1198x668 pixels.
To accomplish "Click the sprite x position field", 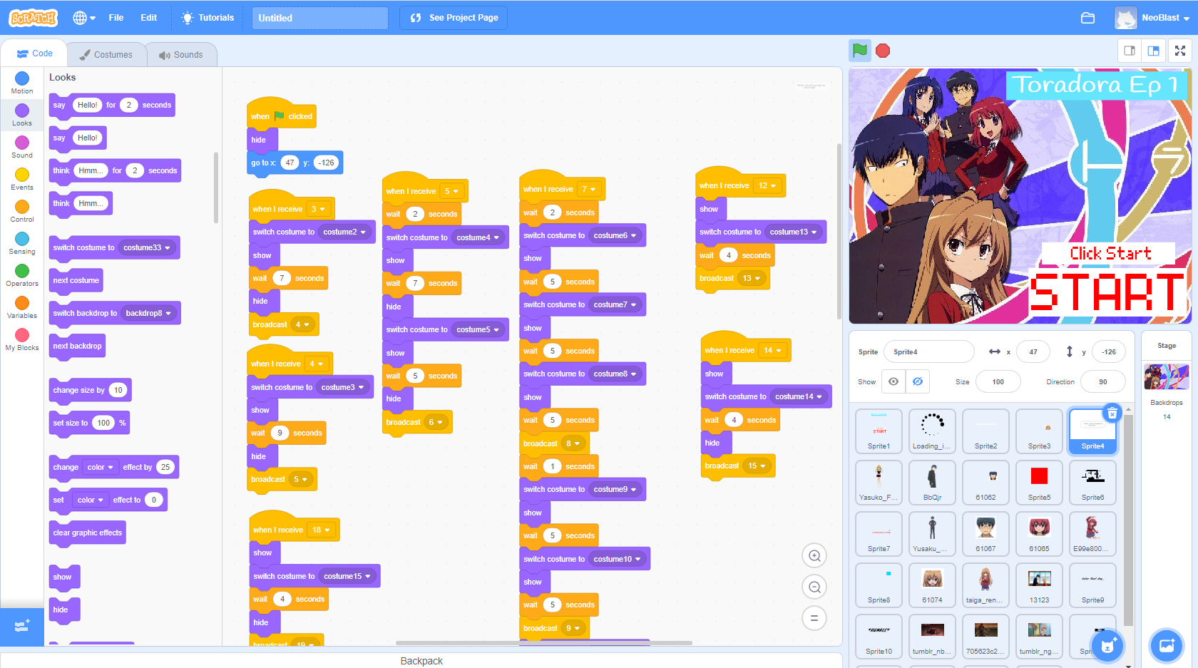I will (x=1033, y=351).
